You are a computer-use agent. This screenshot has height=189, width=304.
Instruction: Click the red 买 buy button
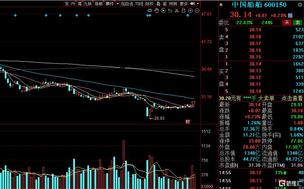287,23
